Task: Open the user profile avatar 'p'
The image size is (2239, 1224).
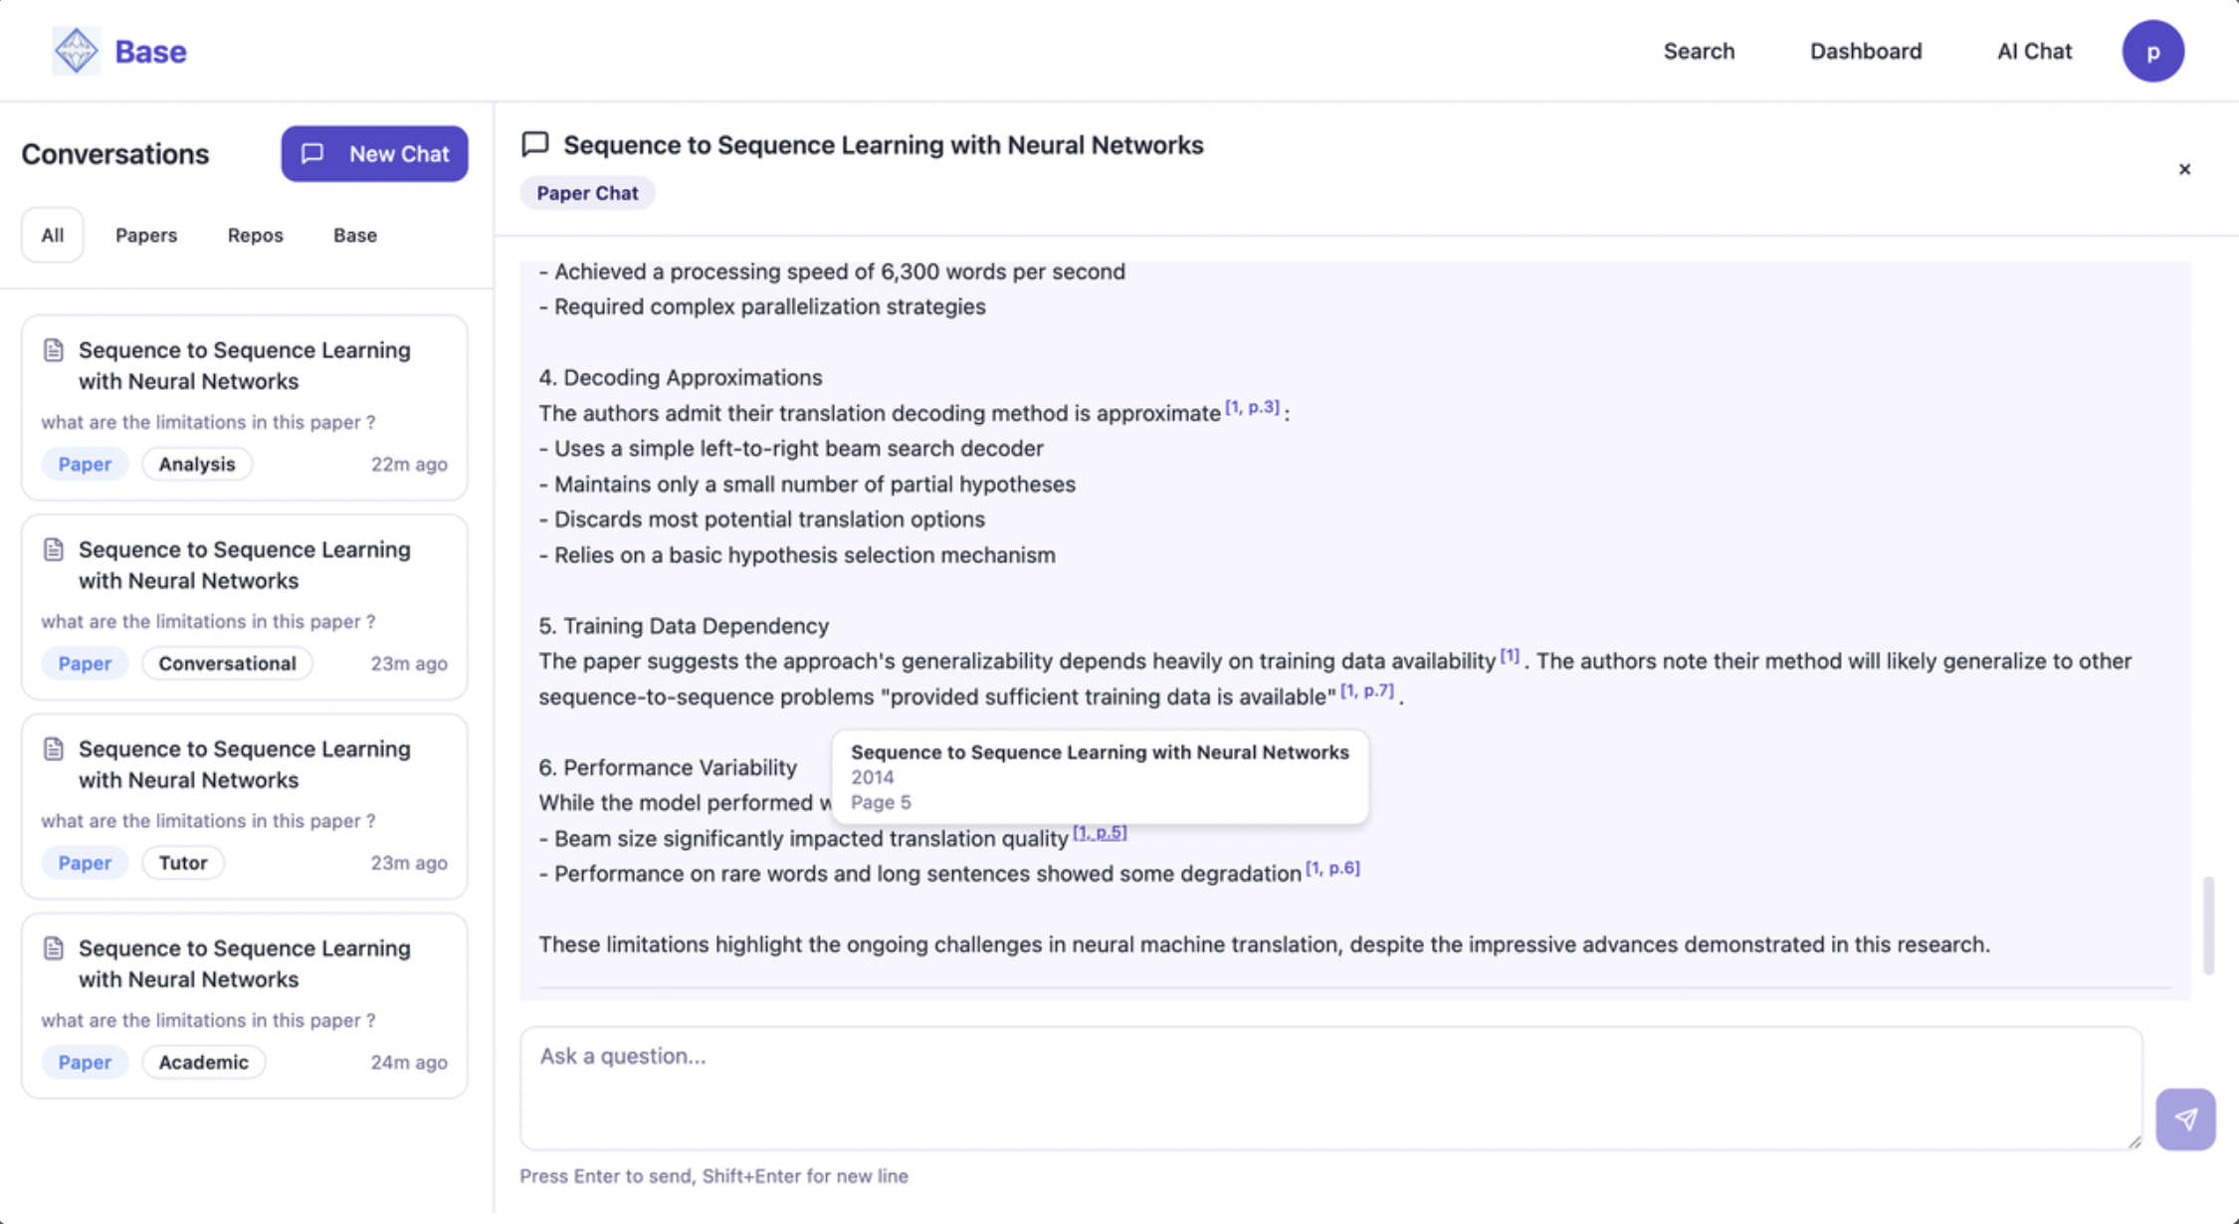Action: 2152,51
